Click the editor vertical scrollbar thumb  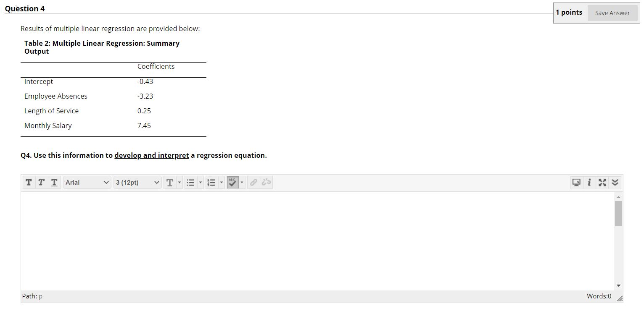click(x=618, y=213)
